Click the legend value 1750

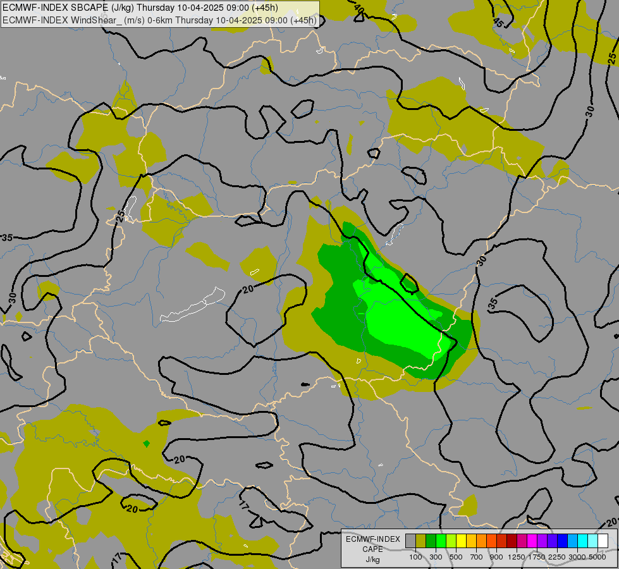pyautogui.click(x=537, y=557)
